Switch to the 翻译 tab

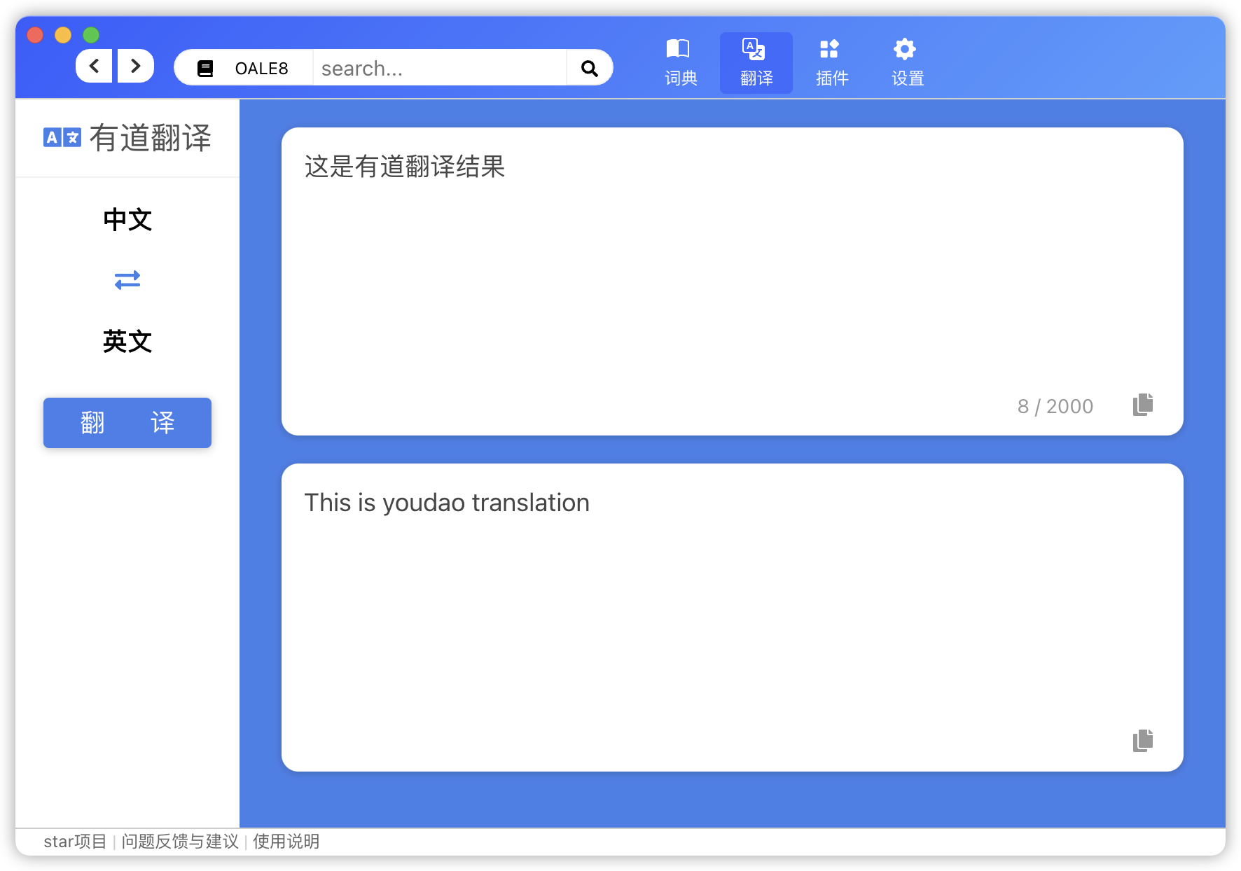coord(756,62)
